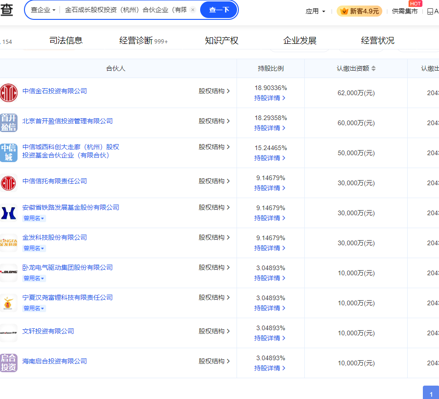Click the 首开盈信 logo badge
Viewport: 439px width, 399px height.
8,123
